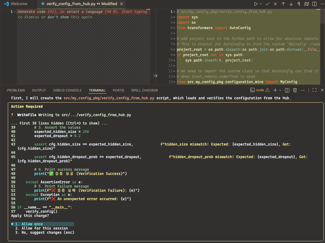This screenshot has width=325, height=243.
Task: Click the VS Code icon on the Welcome tab
Action: point(6,4)
